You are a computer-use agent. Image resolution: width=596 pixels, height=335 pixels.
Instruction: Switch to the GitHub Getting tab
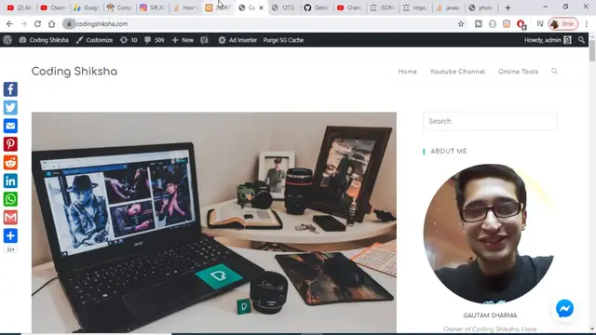[317, 7]
